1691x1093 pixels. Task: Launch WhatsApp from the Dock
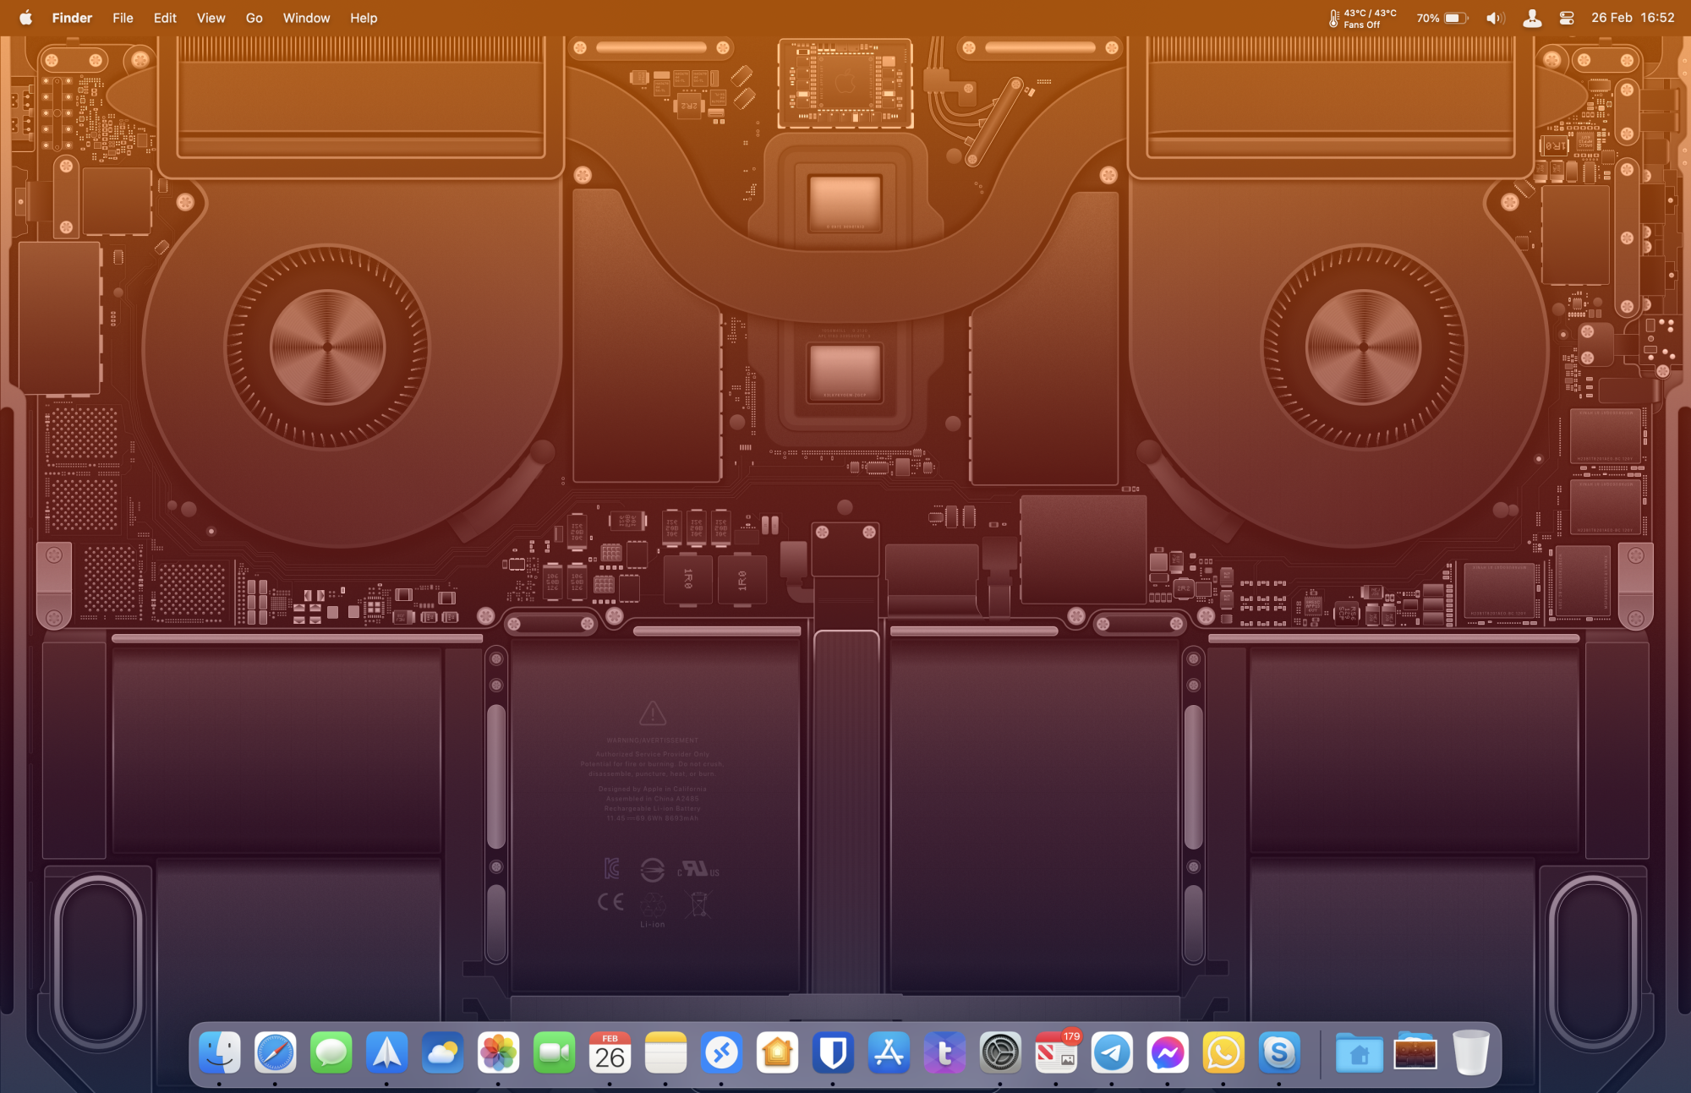coord(1223,1053)
